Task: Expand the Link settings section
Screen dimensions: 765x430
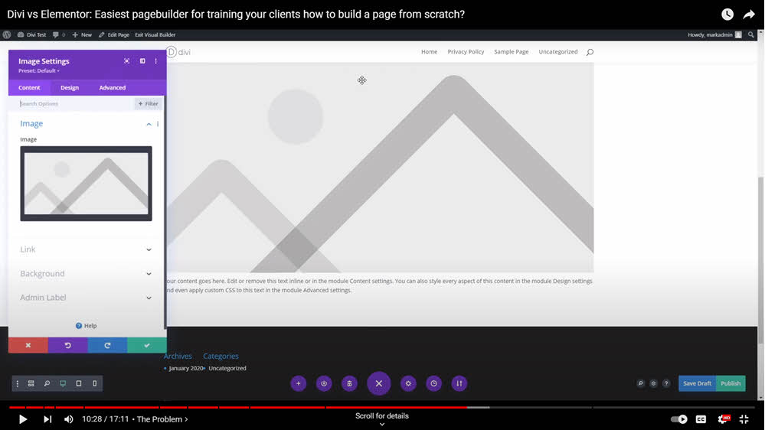Action: (x=86, y=249)
